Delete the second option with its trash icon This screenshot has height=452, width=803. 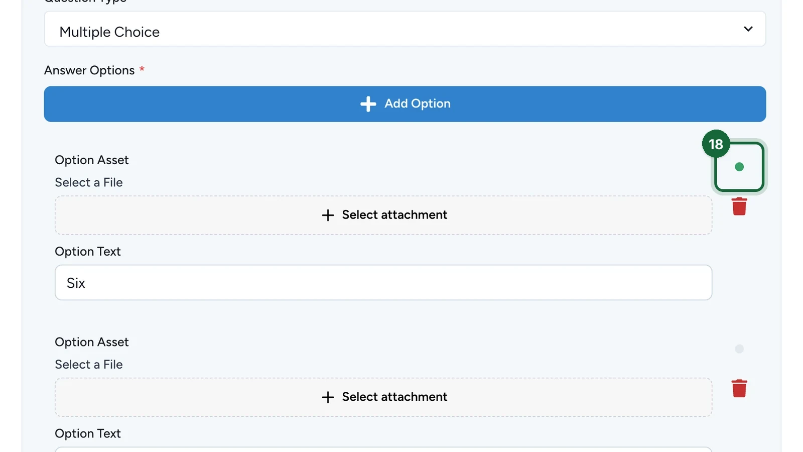coord(739,388)
